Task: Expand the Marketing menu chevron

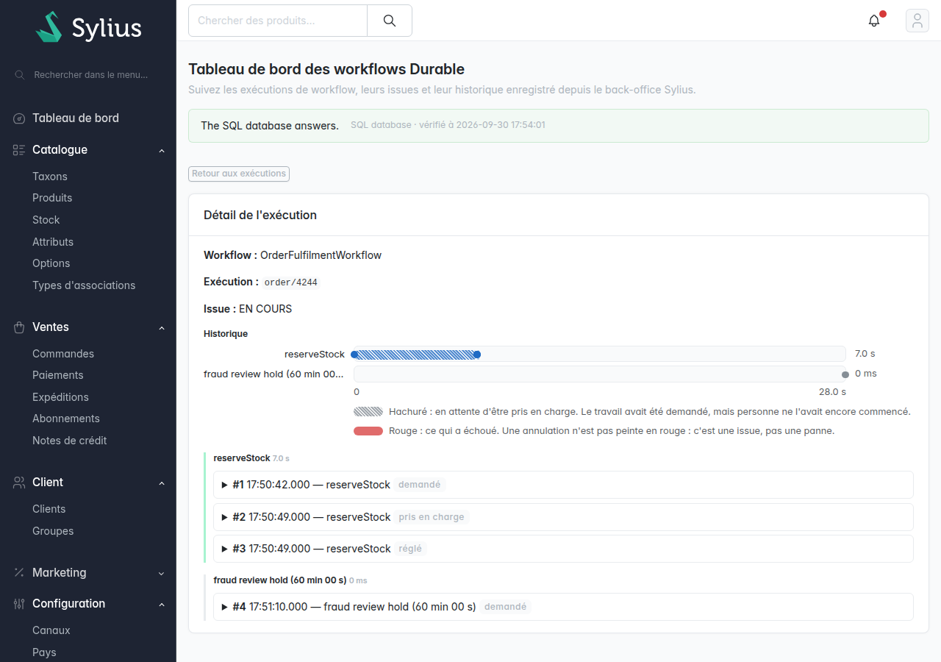Action: pos(162,574)
